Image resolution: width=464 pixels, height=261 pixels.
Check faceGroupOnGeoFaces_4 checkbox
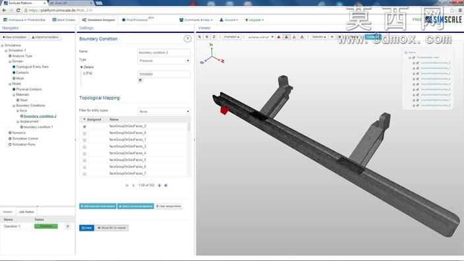[x=84, y=154]
